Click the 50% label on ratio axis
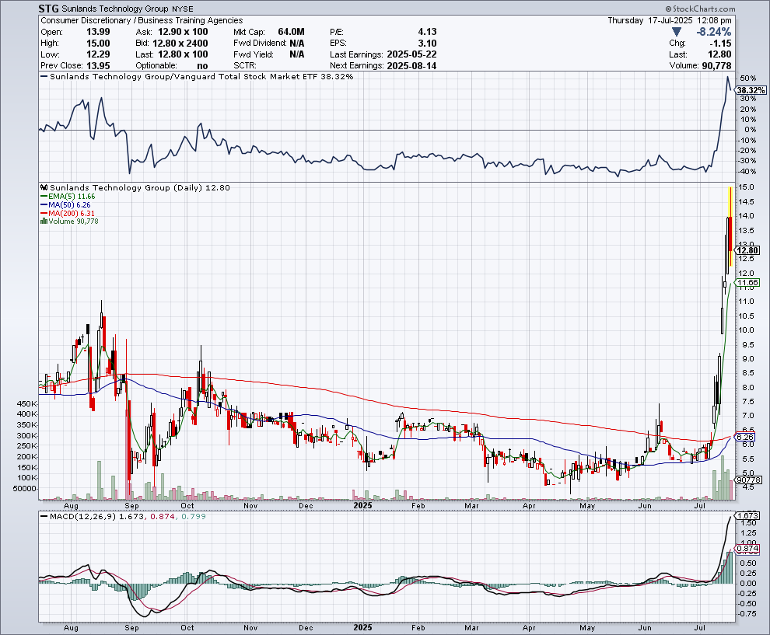Viewport: 770px width, 635px height. [x=748, y=78]
